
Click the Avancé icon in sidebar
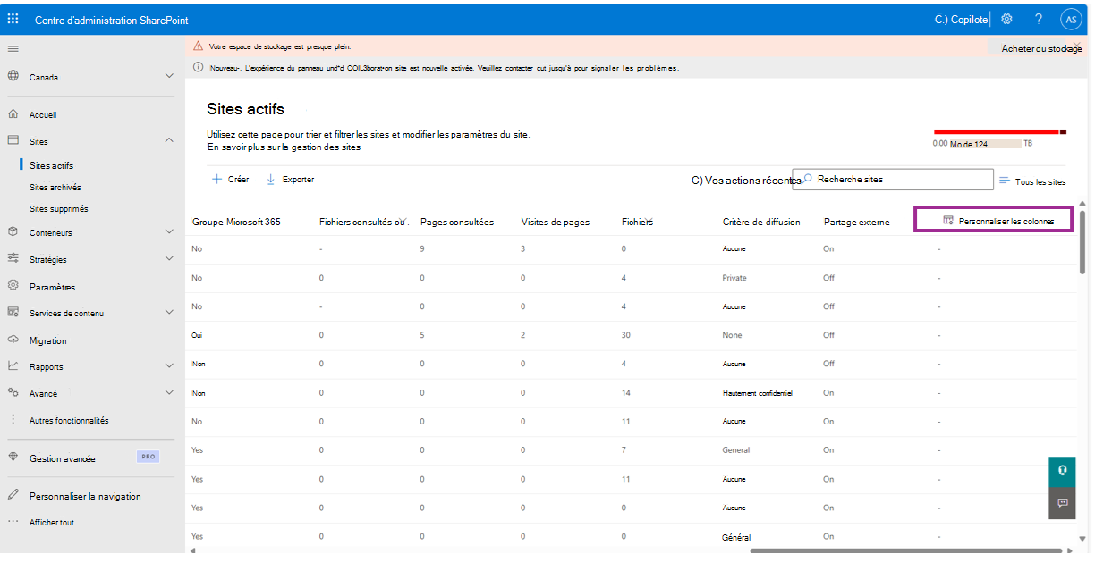tap(13, 392)
